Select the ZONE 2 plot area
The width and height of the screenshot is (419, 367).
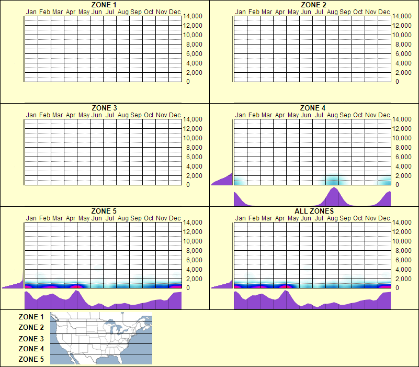(312, 50)
